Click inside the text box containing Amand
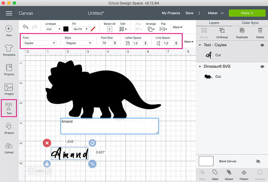The width and height of the screenshot is (268, 182). coord(109,126)
